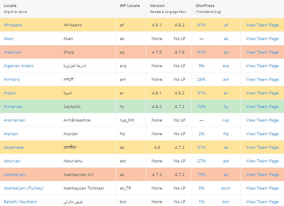Viewport: 284px width, 206px height.
Task: Open the arq GlotPress slug link
Action: pyautogui.click(x=226, y=66)
